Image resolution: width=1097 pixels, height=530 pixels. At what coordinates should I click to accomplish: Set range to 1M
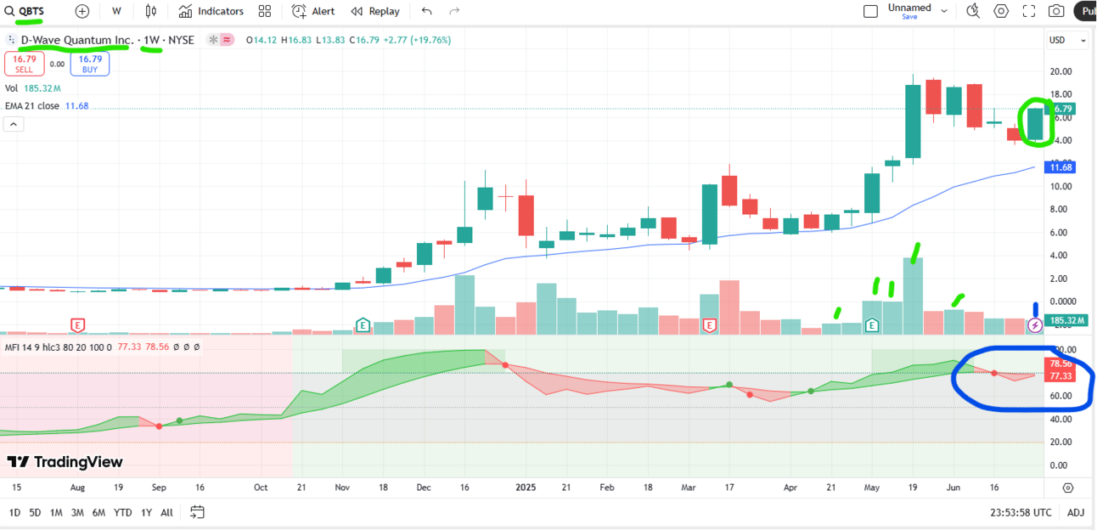click(56, 512)
